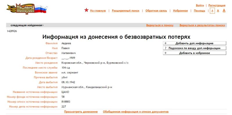This screenshot has width=232, height=115.
Task: Click Подсказка по вводу доп.информации button
Action: [195, 48]
